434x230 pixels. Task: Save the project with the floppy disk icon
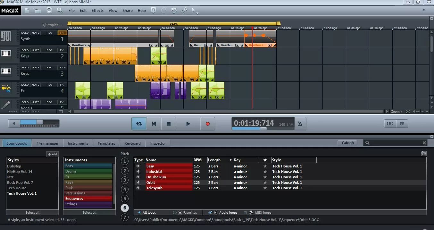click(49, 10)
